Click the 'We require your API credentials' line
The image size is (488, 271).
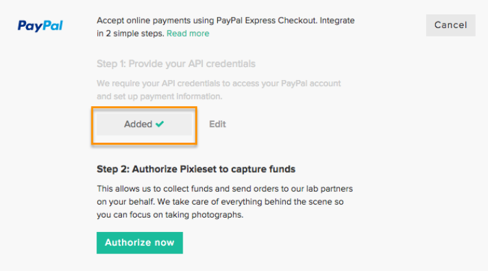[219, 83]
